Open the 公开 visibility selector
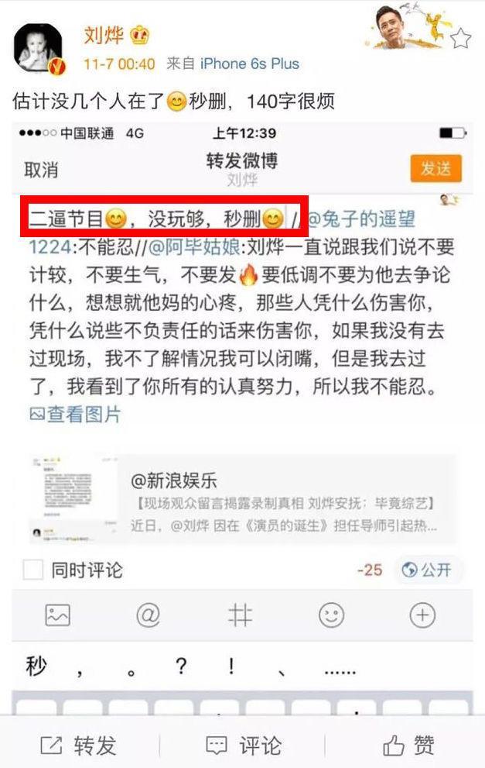Viewport: 485px width, 768px height. (426, 570)
